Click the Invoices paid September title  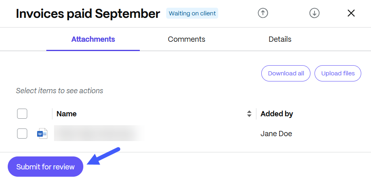(88, 14)
